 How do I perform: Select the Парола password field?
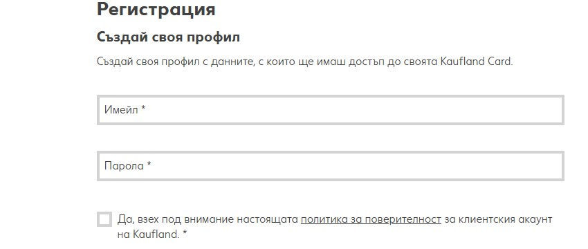click(331, 166)
